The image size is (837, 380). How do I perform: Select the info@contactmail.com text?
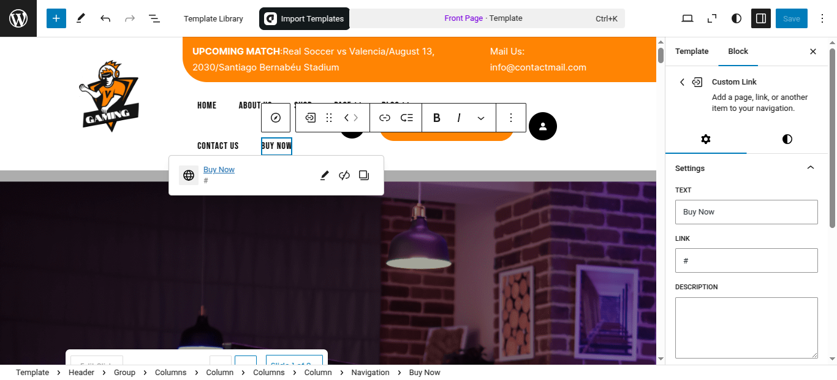tap(538, 67)
